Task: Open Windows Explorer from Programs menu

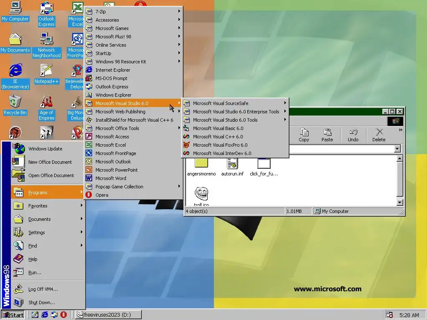Action: [133, 95]
